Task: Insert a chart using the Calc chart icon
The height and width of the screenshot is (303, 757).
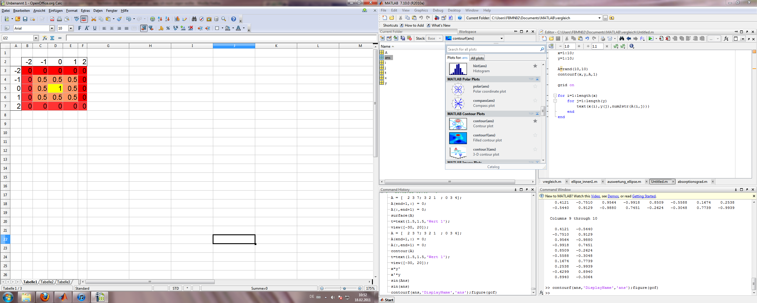Action: click(177, 19)
